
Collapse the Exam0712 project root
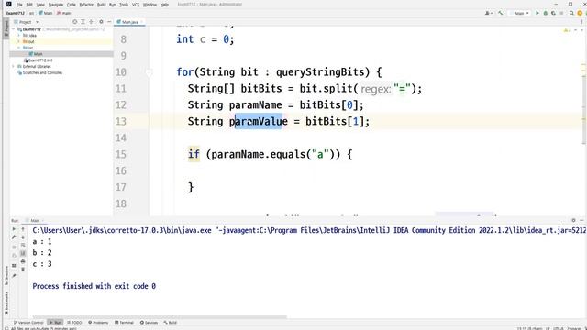tap(14, 29)
